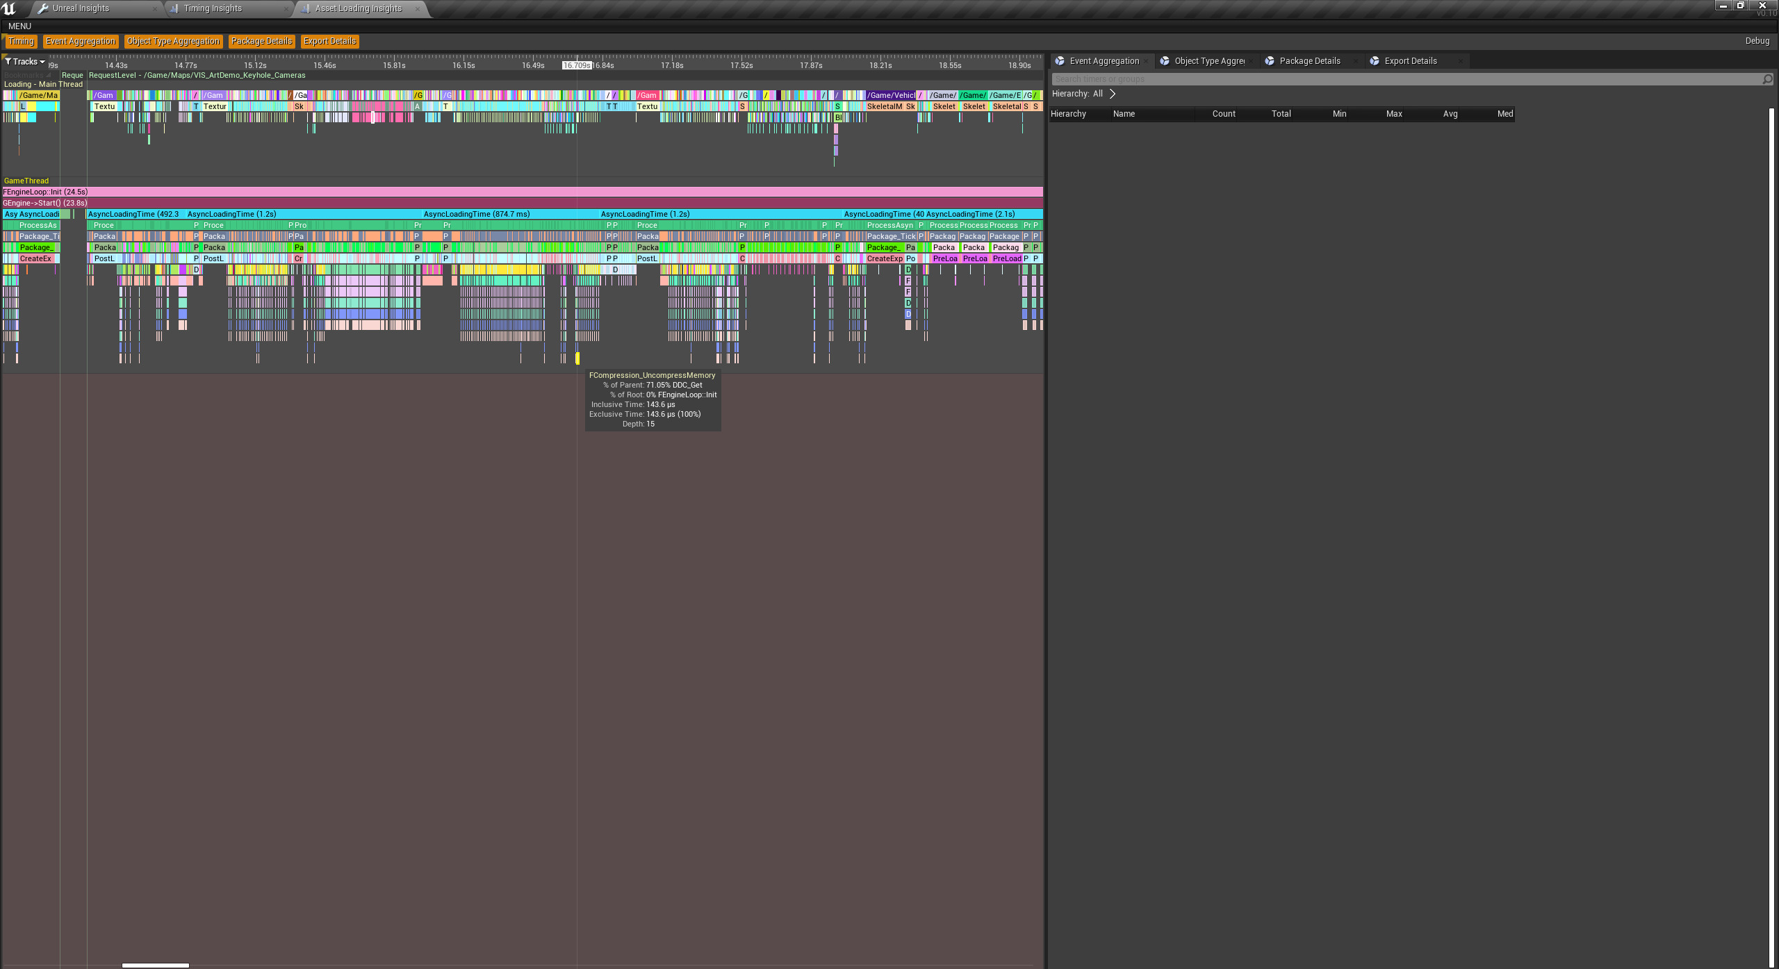
Task: Toggle the orange Export Details toolbar button
Action: (329, 42)
